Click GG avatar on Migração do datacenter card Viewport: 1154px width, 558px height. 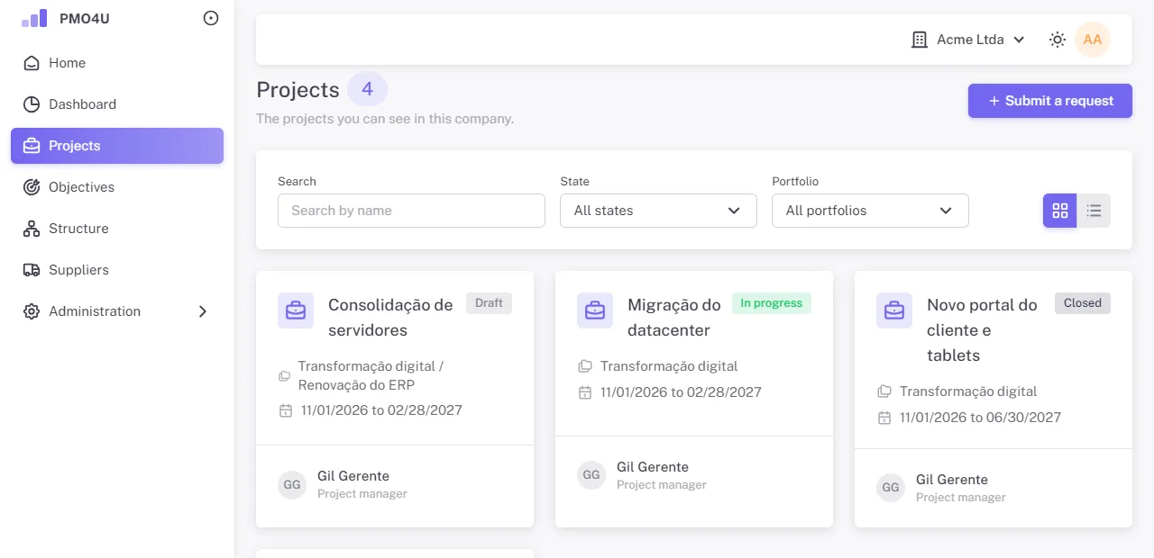[591, 475]
